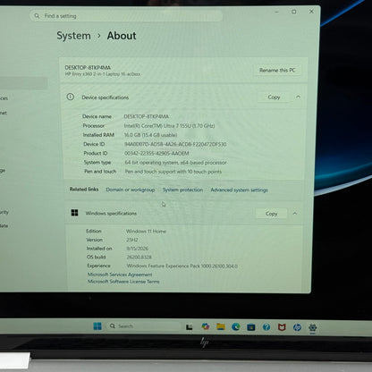Open the McAfee taskbar icon
Image resolution: width=372 pixels, height=372 pixels.
coord(282,327)
